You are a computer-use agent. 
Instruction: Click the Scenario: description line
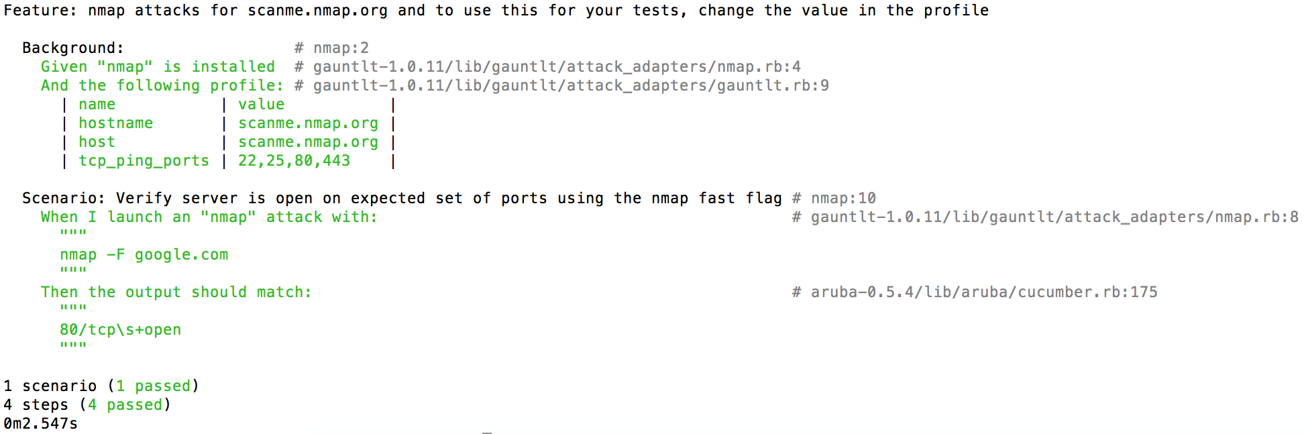point(402,199)
